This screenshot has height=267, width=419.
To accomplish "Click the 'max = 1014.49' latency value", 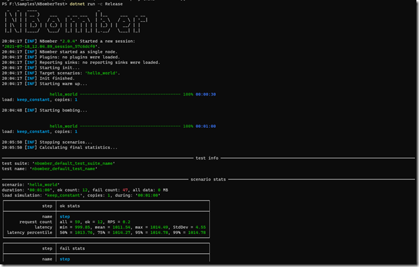I will [x=151, y=227].
